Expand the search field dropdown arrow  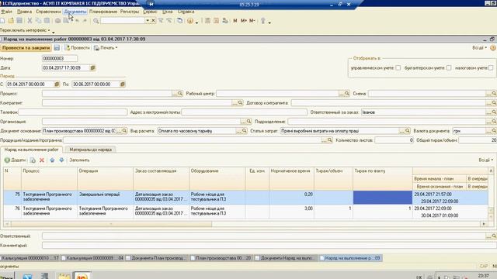pos(148,21)
